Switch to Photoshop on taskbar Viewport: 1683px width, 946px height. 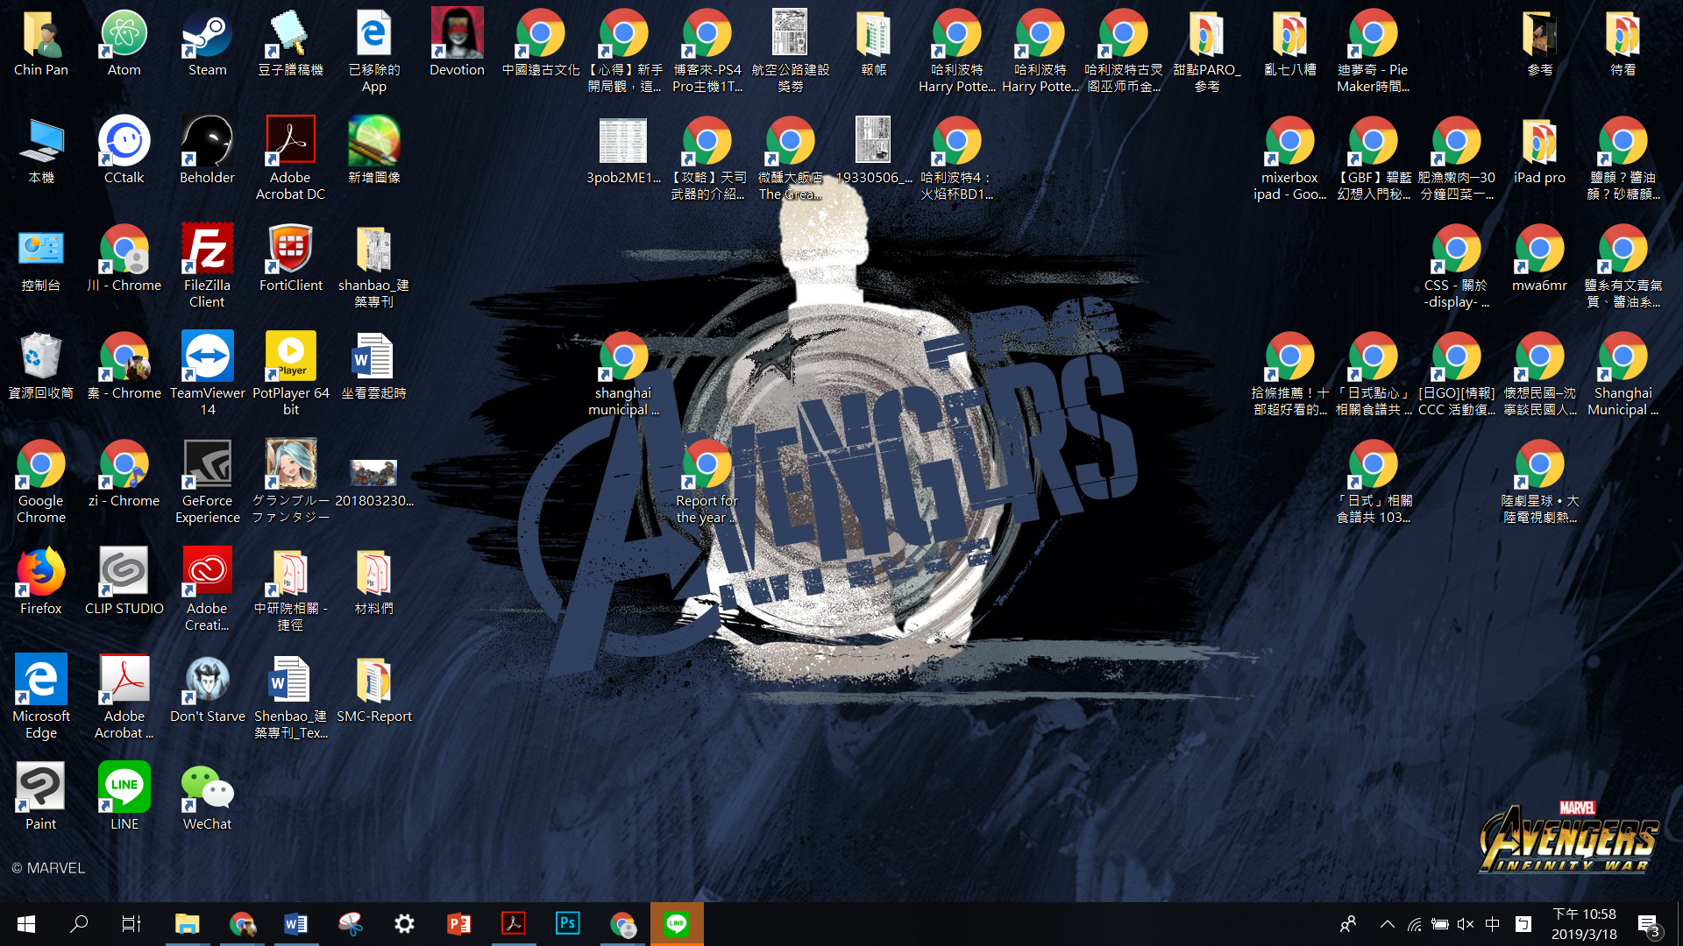567,923
